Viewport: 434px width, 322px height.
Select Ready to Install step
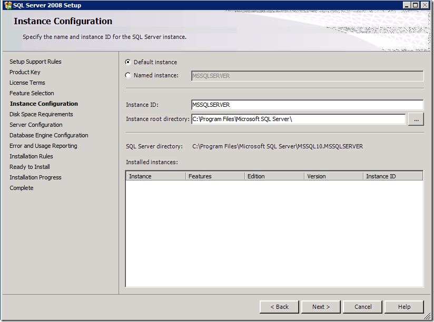[x=29, y=167]
